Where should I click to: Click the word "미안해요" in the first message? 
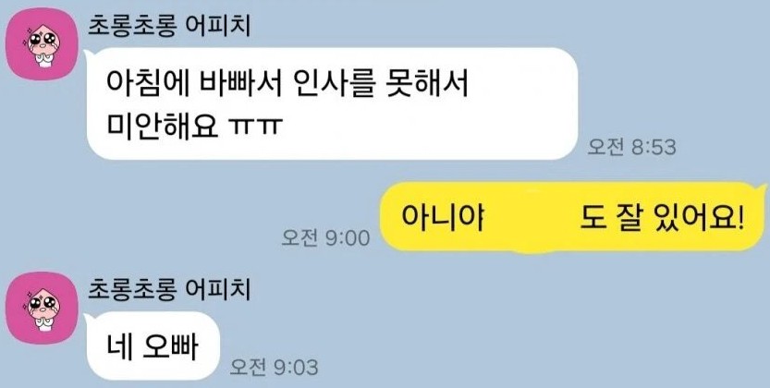coord(162,127)
